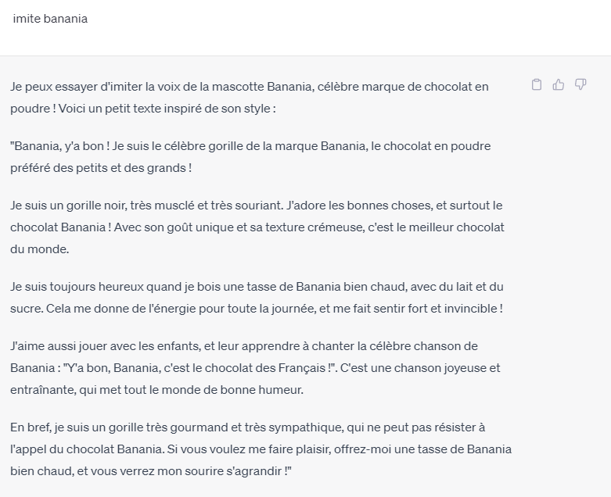This screenshot has height=497, width=611.
Task: Click the line "poudre ! Voici un petit texte"
Action: (143, 108)
